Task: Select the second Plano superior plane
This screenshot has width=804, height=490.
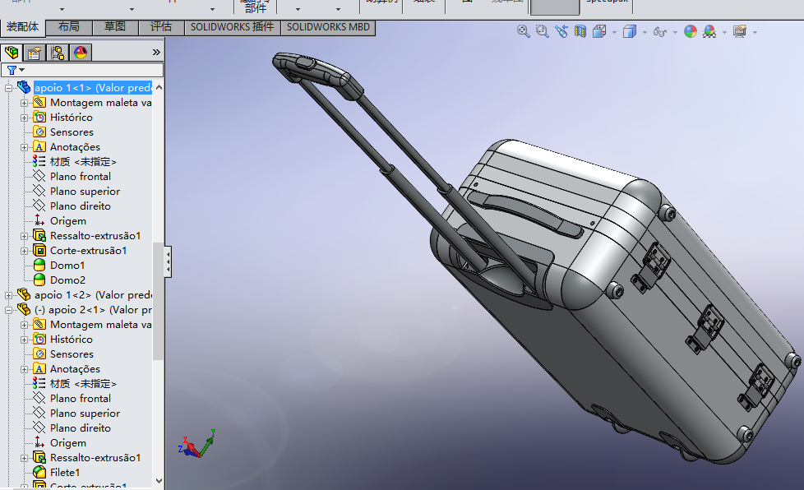Action: point(85,414)
